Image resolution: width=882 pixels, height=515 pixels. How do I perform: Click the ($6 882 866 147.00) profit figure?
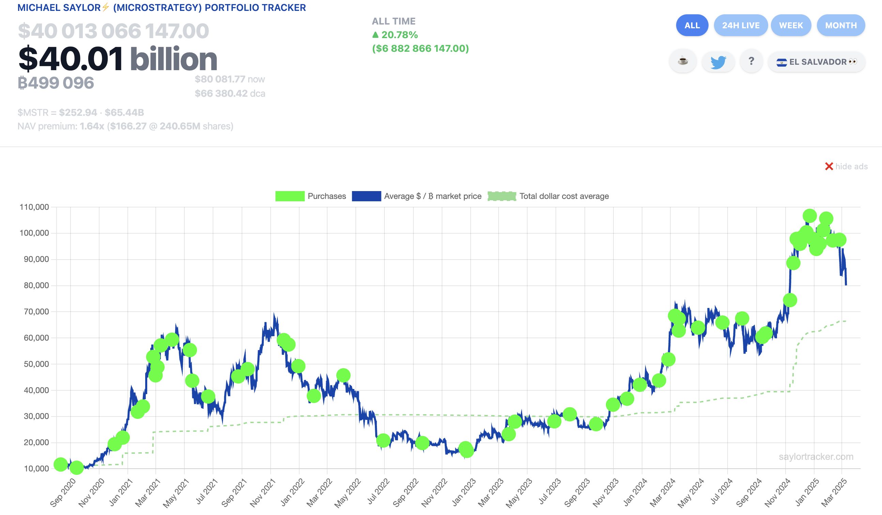[420, 48]
